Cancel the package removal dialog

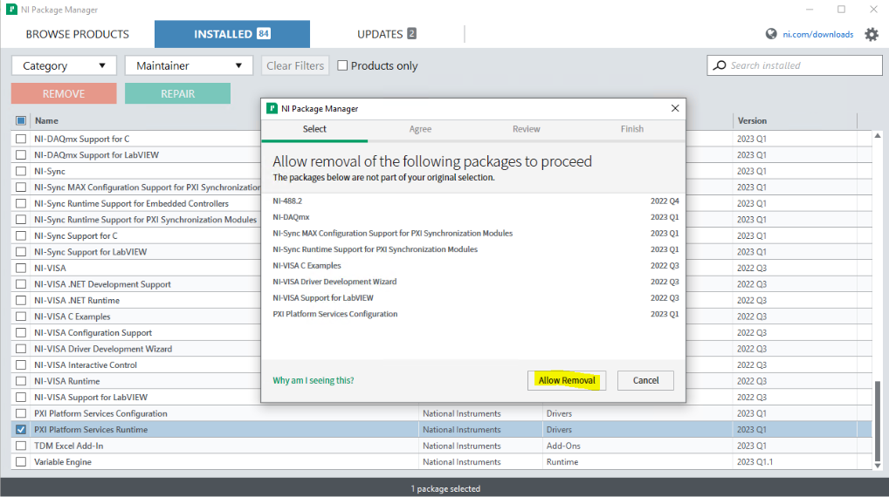(x=645, y=380)
